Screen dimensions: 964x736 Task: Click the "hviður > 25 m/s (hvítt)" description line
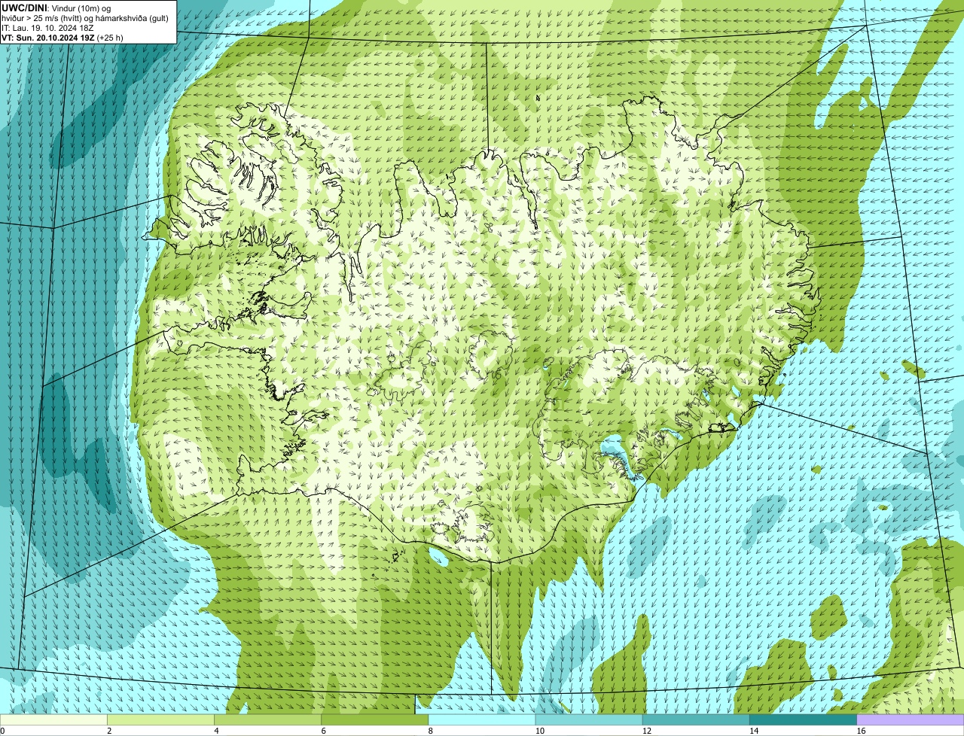(85, 18)
